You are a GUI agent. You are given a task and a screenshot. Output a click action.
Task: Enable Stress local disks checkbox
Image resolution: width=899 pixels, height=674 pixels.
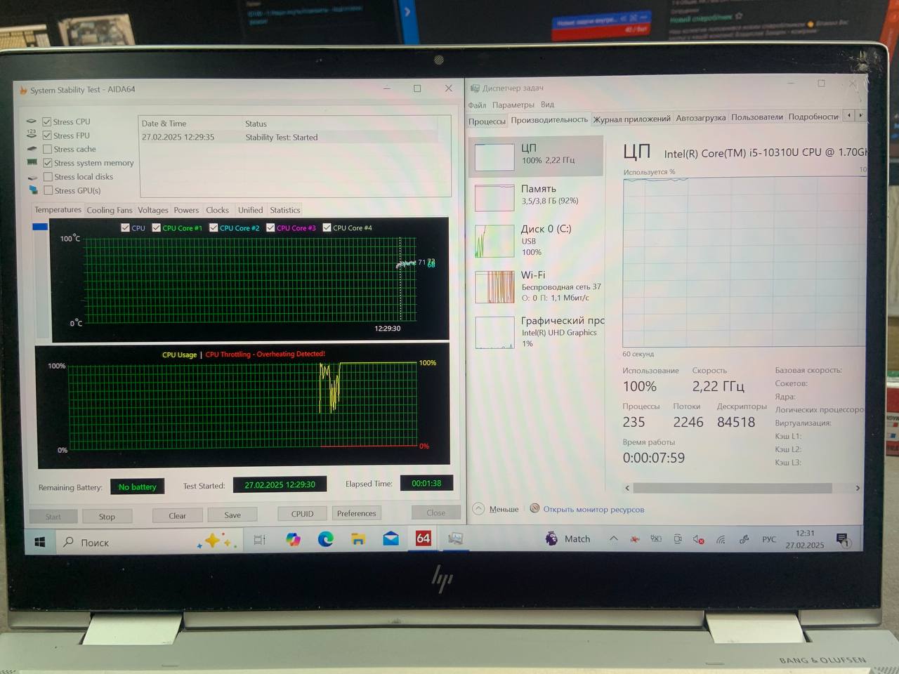(x=48, y=177)
